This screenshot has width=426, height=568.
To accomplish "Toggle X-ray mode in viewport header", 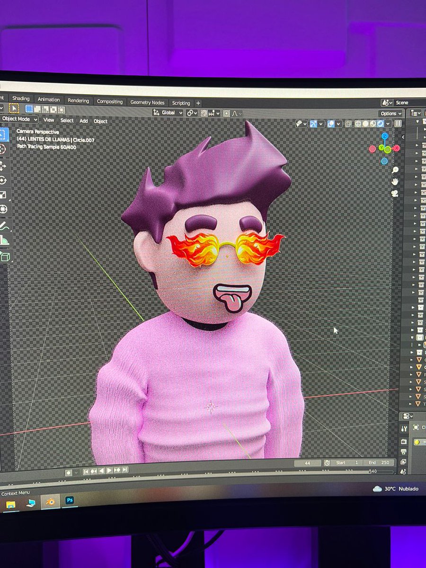I will [x=348, y=123].
